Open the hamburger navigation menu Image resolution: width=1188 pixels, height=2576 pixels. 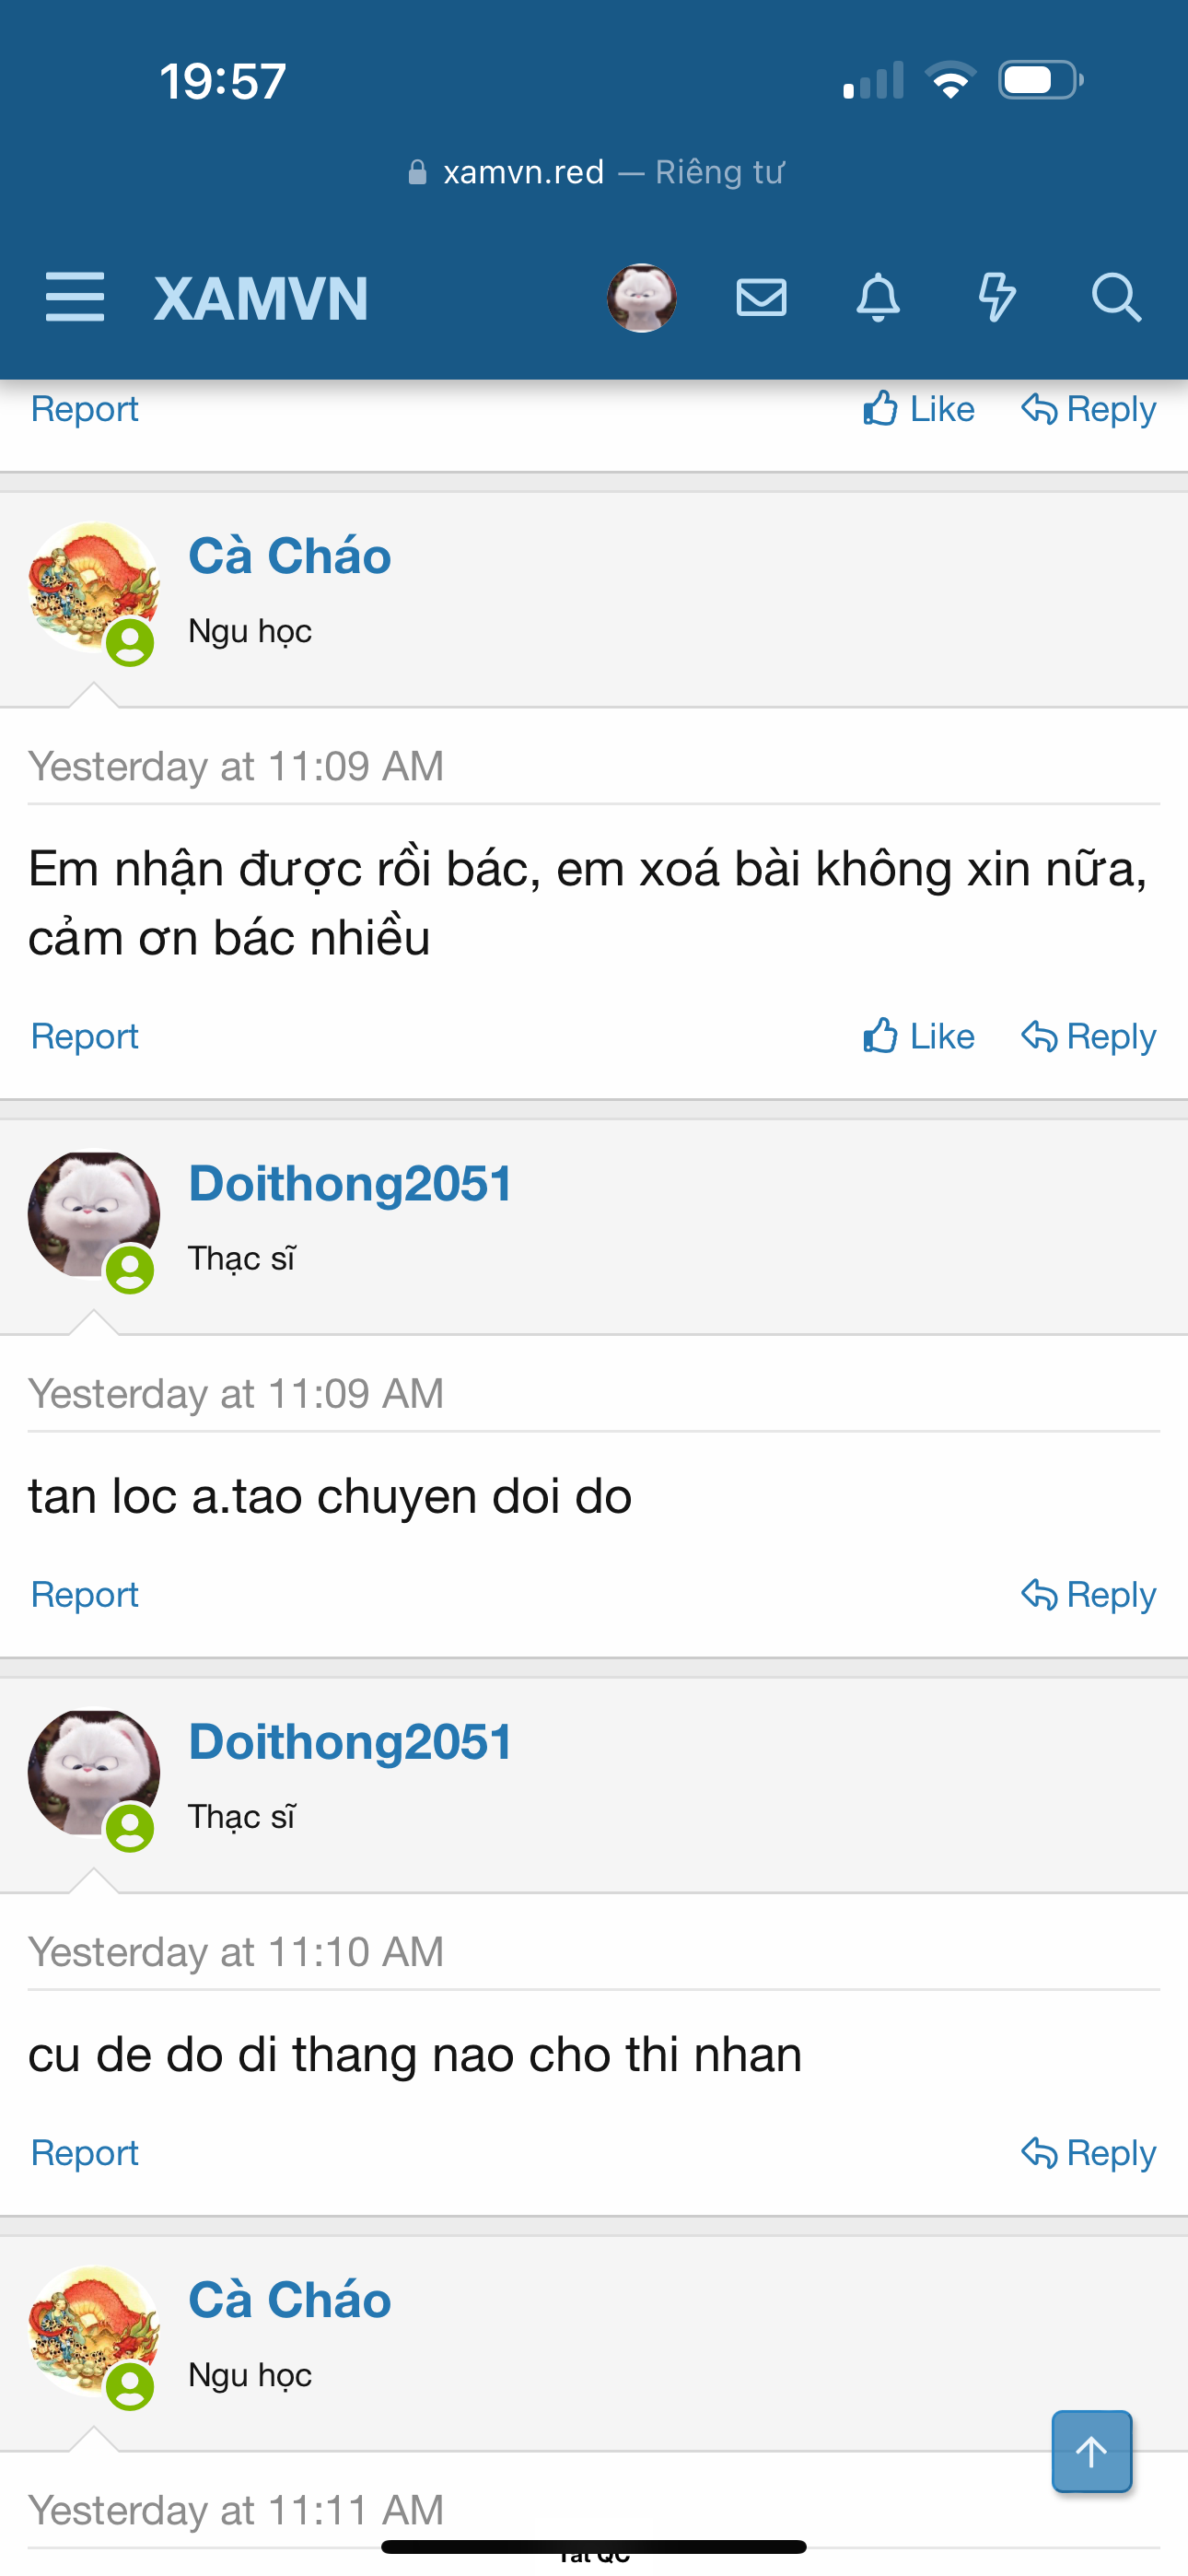(x=75, y=297)
